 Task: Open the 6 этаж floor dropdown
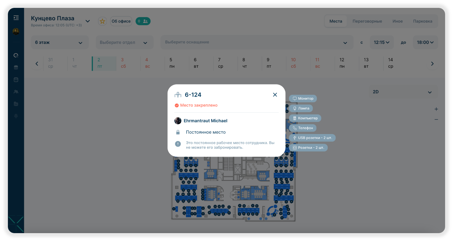(59, 42)
